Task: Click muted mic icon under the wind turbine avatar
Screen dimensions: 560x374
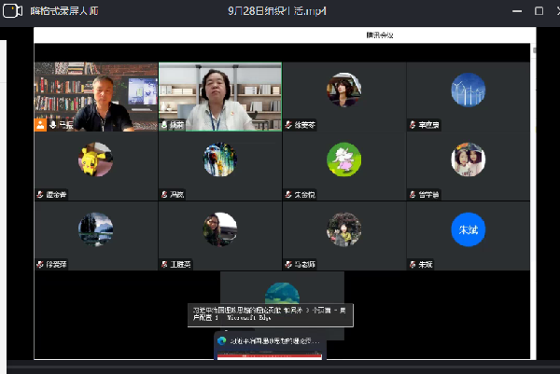Action: (413, 124)
